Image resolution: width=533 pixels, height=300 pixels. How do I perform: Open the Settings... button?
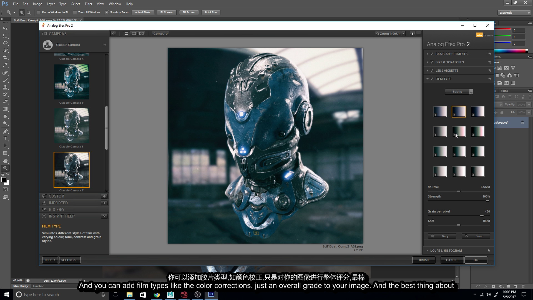[70, 260]
